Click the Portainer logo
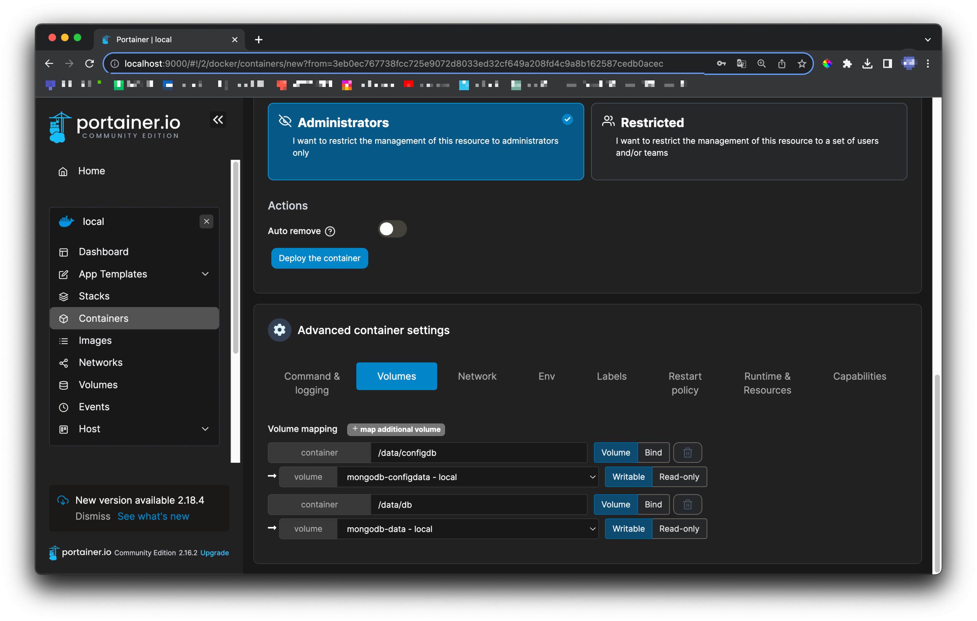This screenshot has height=621, width=977. pos(115,127)
